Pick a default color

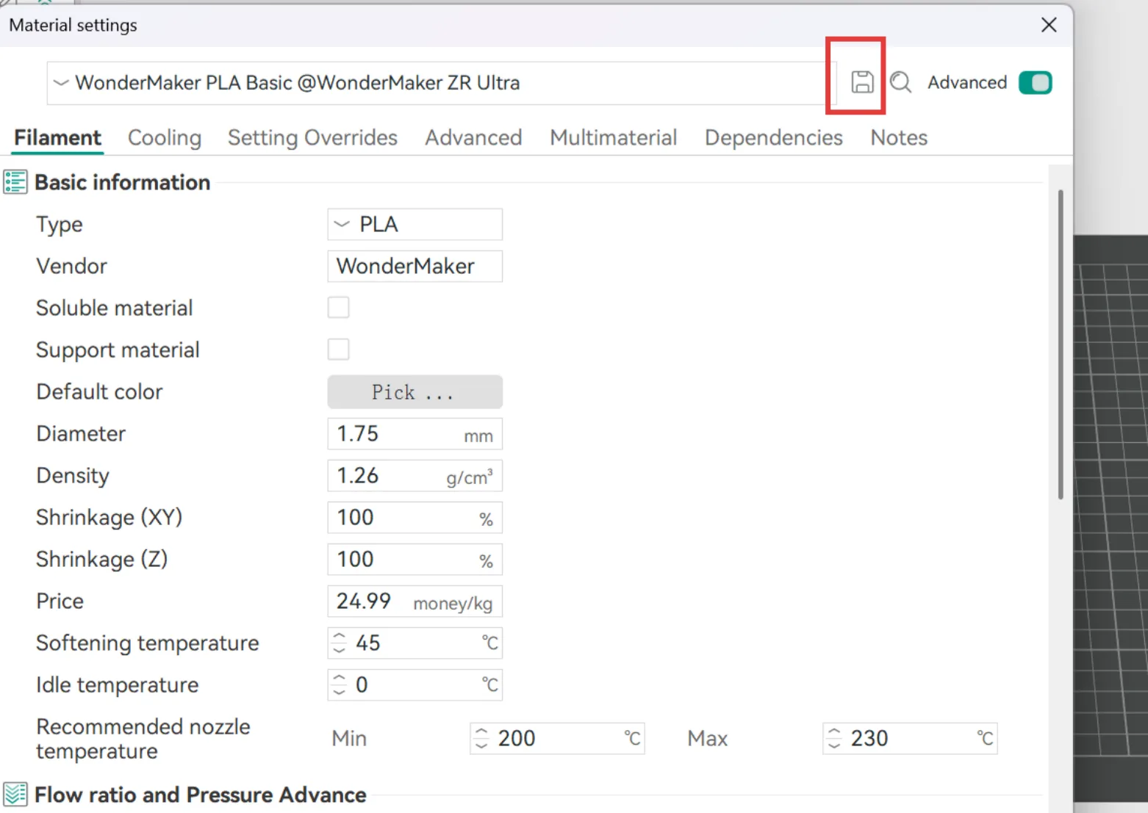415,391
